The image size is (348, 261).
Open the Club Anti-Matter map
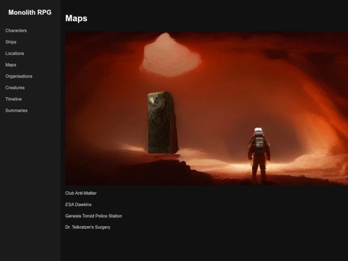click(81, 193)
